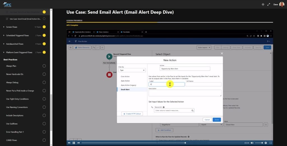Click the expand focus mode arrows icon
The image size is (287, 146).
[269, 4]
